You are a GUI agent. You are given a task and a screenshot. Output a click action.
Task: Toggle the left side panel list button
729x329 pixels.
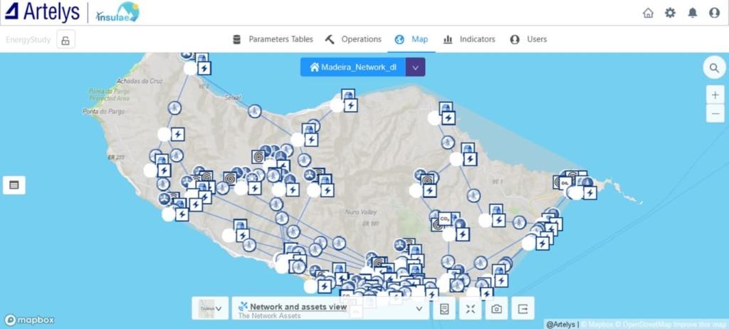point(14,185)
